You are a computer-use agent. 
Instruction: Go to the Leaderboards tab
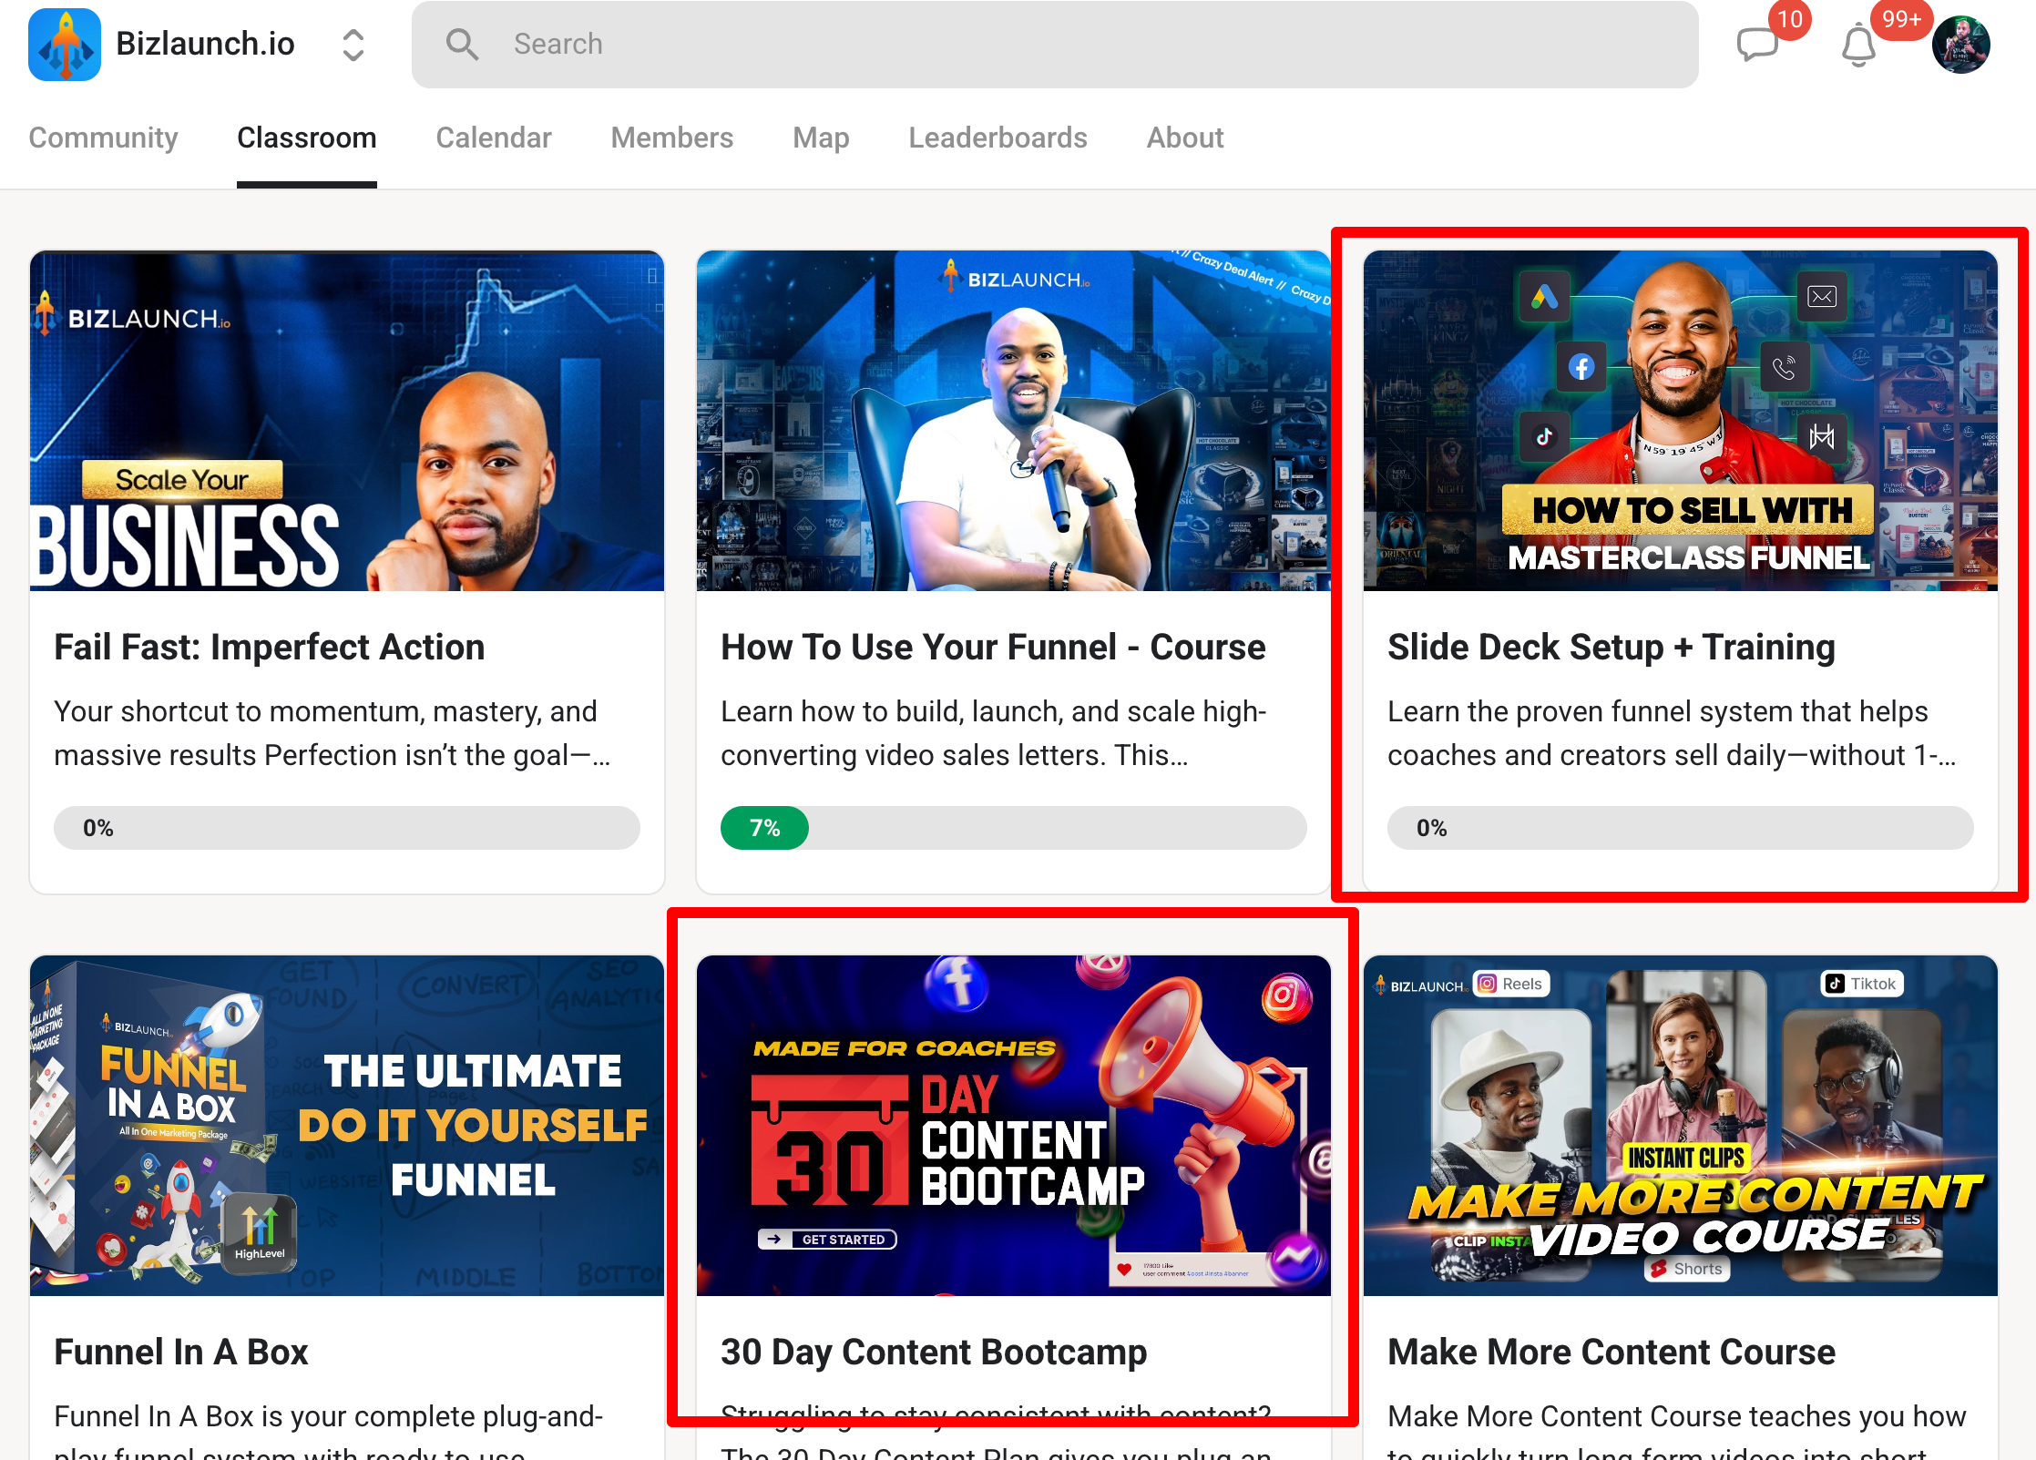point(998,138)
